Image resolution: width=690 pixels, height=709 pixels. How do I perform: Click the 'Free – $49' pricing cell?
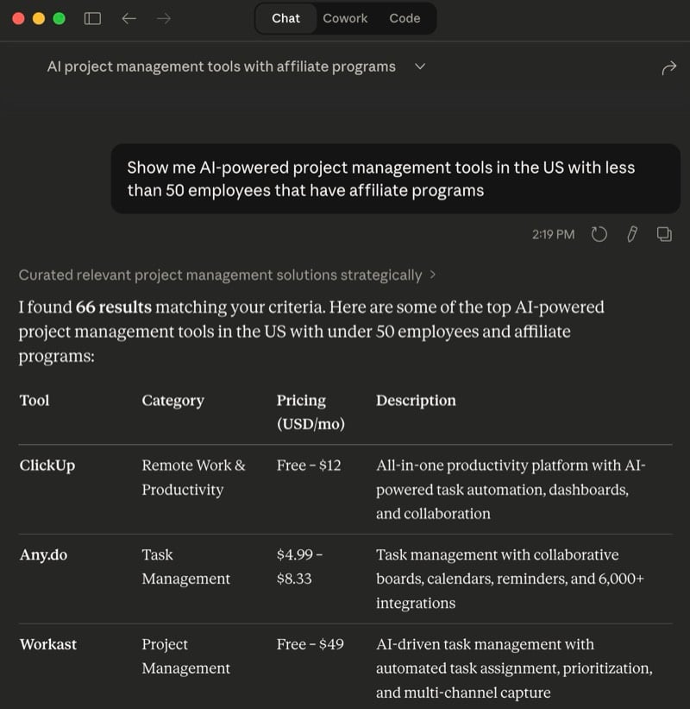point(310,644)
